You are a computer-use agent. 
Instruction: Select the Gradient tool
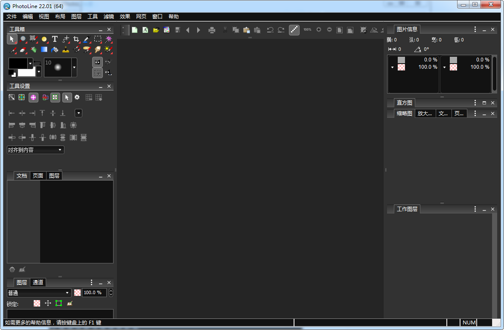pos(44,50)
